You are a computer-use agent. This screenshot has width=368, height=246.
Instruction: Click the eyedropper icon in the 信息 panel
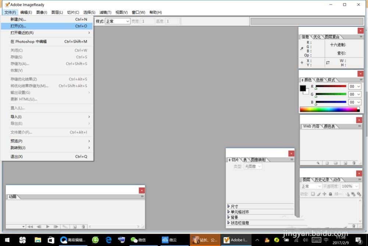tap(302, 48)
